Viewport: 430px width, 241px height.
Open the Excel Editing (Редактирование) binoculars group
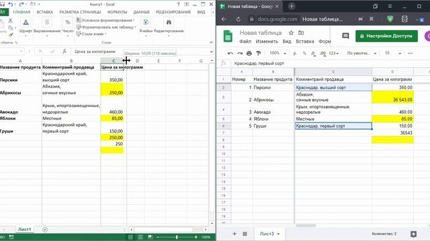tap(169, 26)
